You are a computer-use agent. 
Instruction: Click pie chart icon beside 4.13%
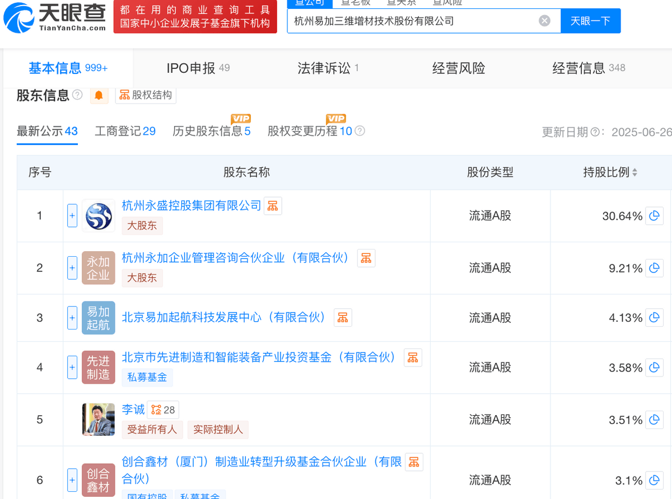pos(654,318)
